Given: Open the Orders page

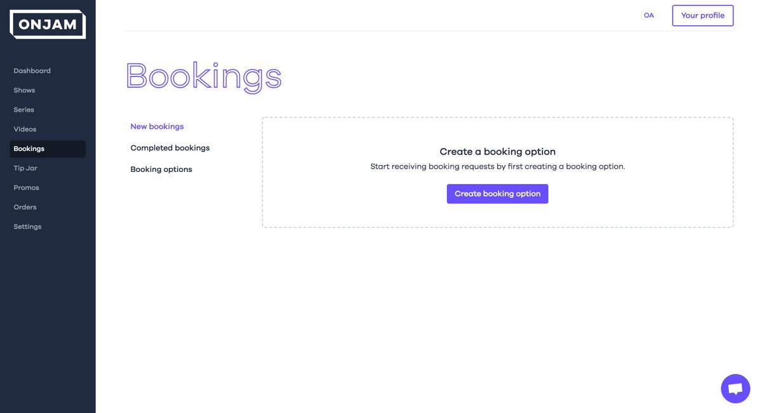Looking at the screenshot, I should click(x=25, y=207).
